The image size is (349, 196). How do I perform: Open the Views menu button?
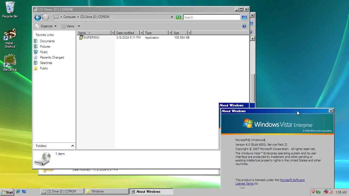click(x=68, y=26)
